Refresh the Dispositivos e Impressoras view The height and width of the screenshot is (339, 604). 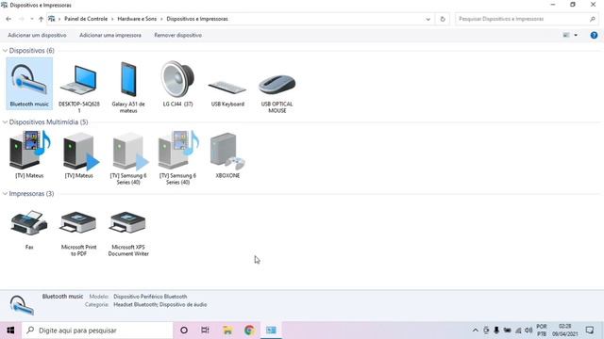(443, 19)
